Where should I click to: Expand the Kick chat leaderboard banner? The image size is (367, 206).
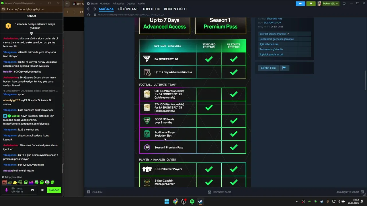(32, 33)
